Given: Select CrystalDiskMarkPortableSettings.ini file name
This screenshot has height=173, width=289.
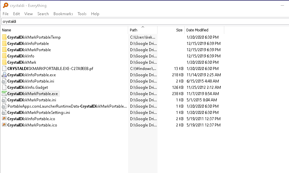Looking at the screenshot, I should tap(39, 112).
